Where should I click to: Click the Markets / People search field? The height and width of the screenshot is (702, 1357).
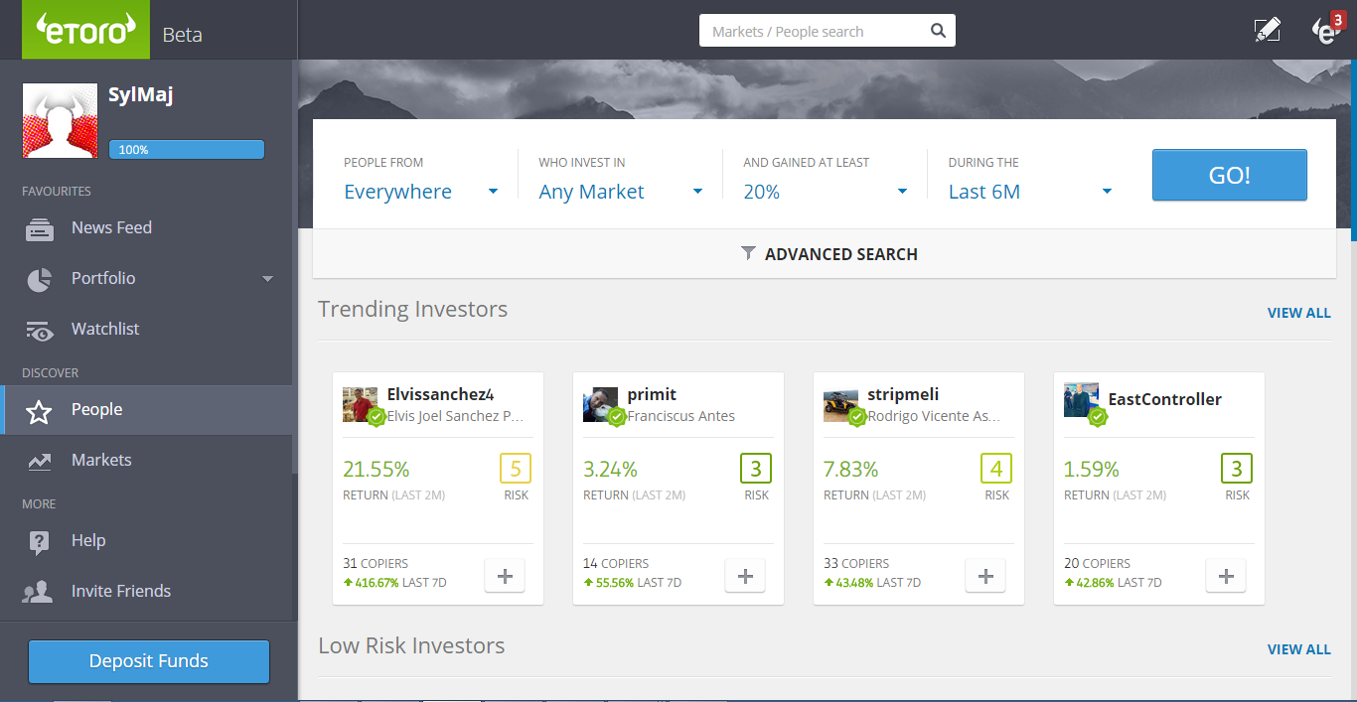815,31
